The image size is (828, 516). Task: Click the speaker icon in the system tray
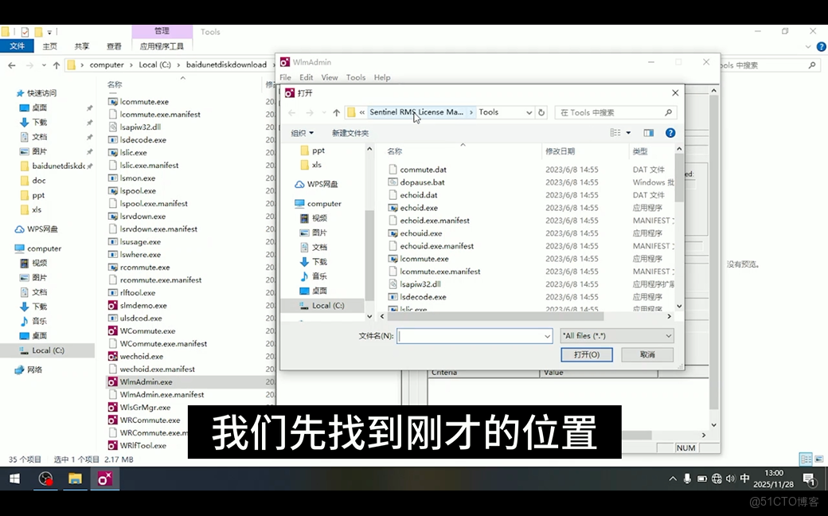(x=731, y=481)
